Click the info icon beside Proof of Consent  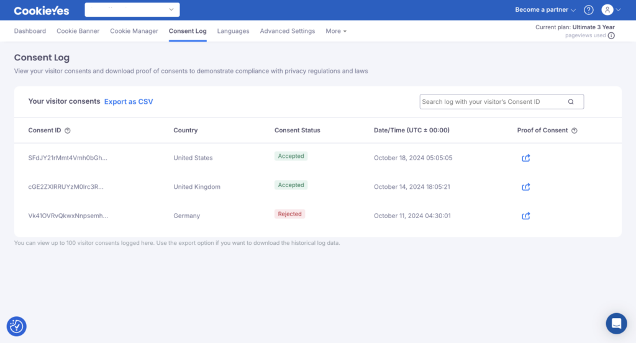tap(575, 130)
